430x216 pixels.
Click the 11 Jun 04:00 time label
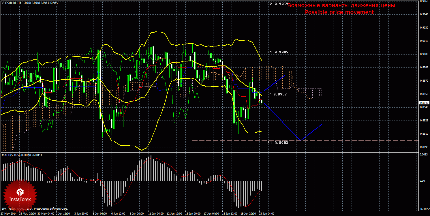(x=156, y=214)
